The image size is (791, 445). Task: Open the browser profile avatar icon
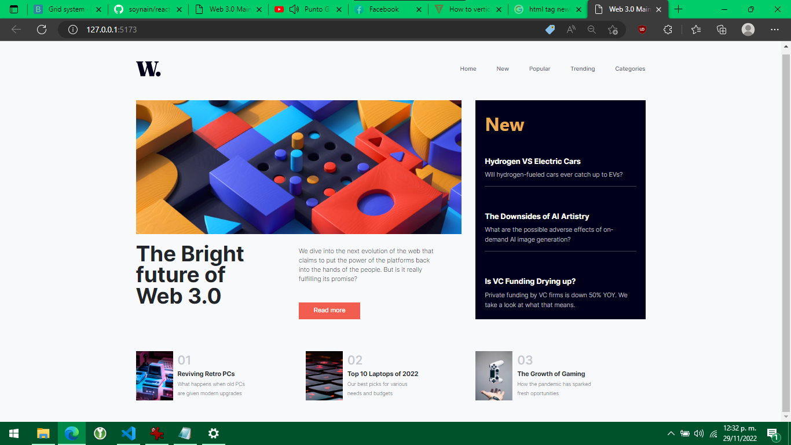tap(748, 29)
